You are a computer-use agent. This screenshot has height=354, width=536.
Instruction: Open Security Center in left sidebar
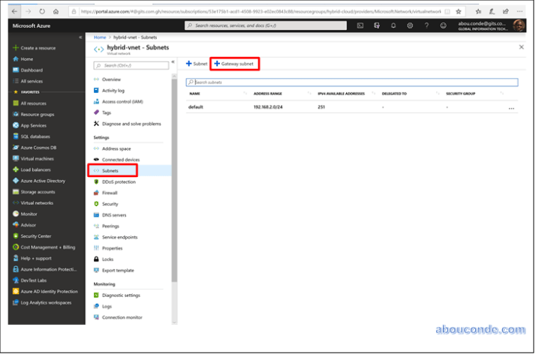[x=36, y=235]
